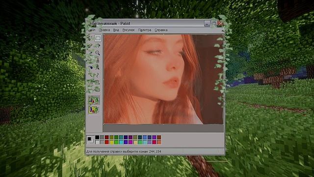Select the Ellipse tool

[x=91, y=89]
